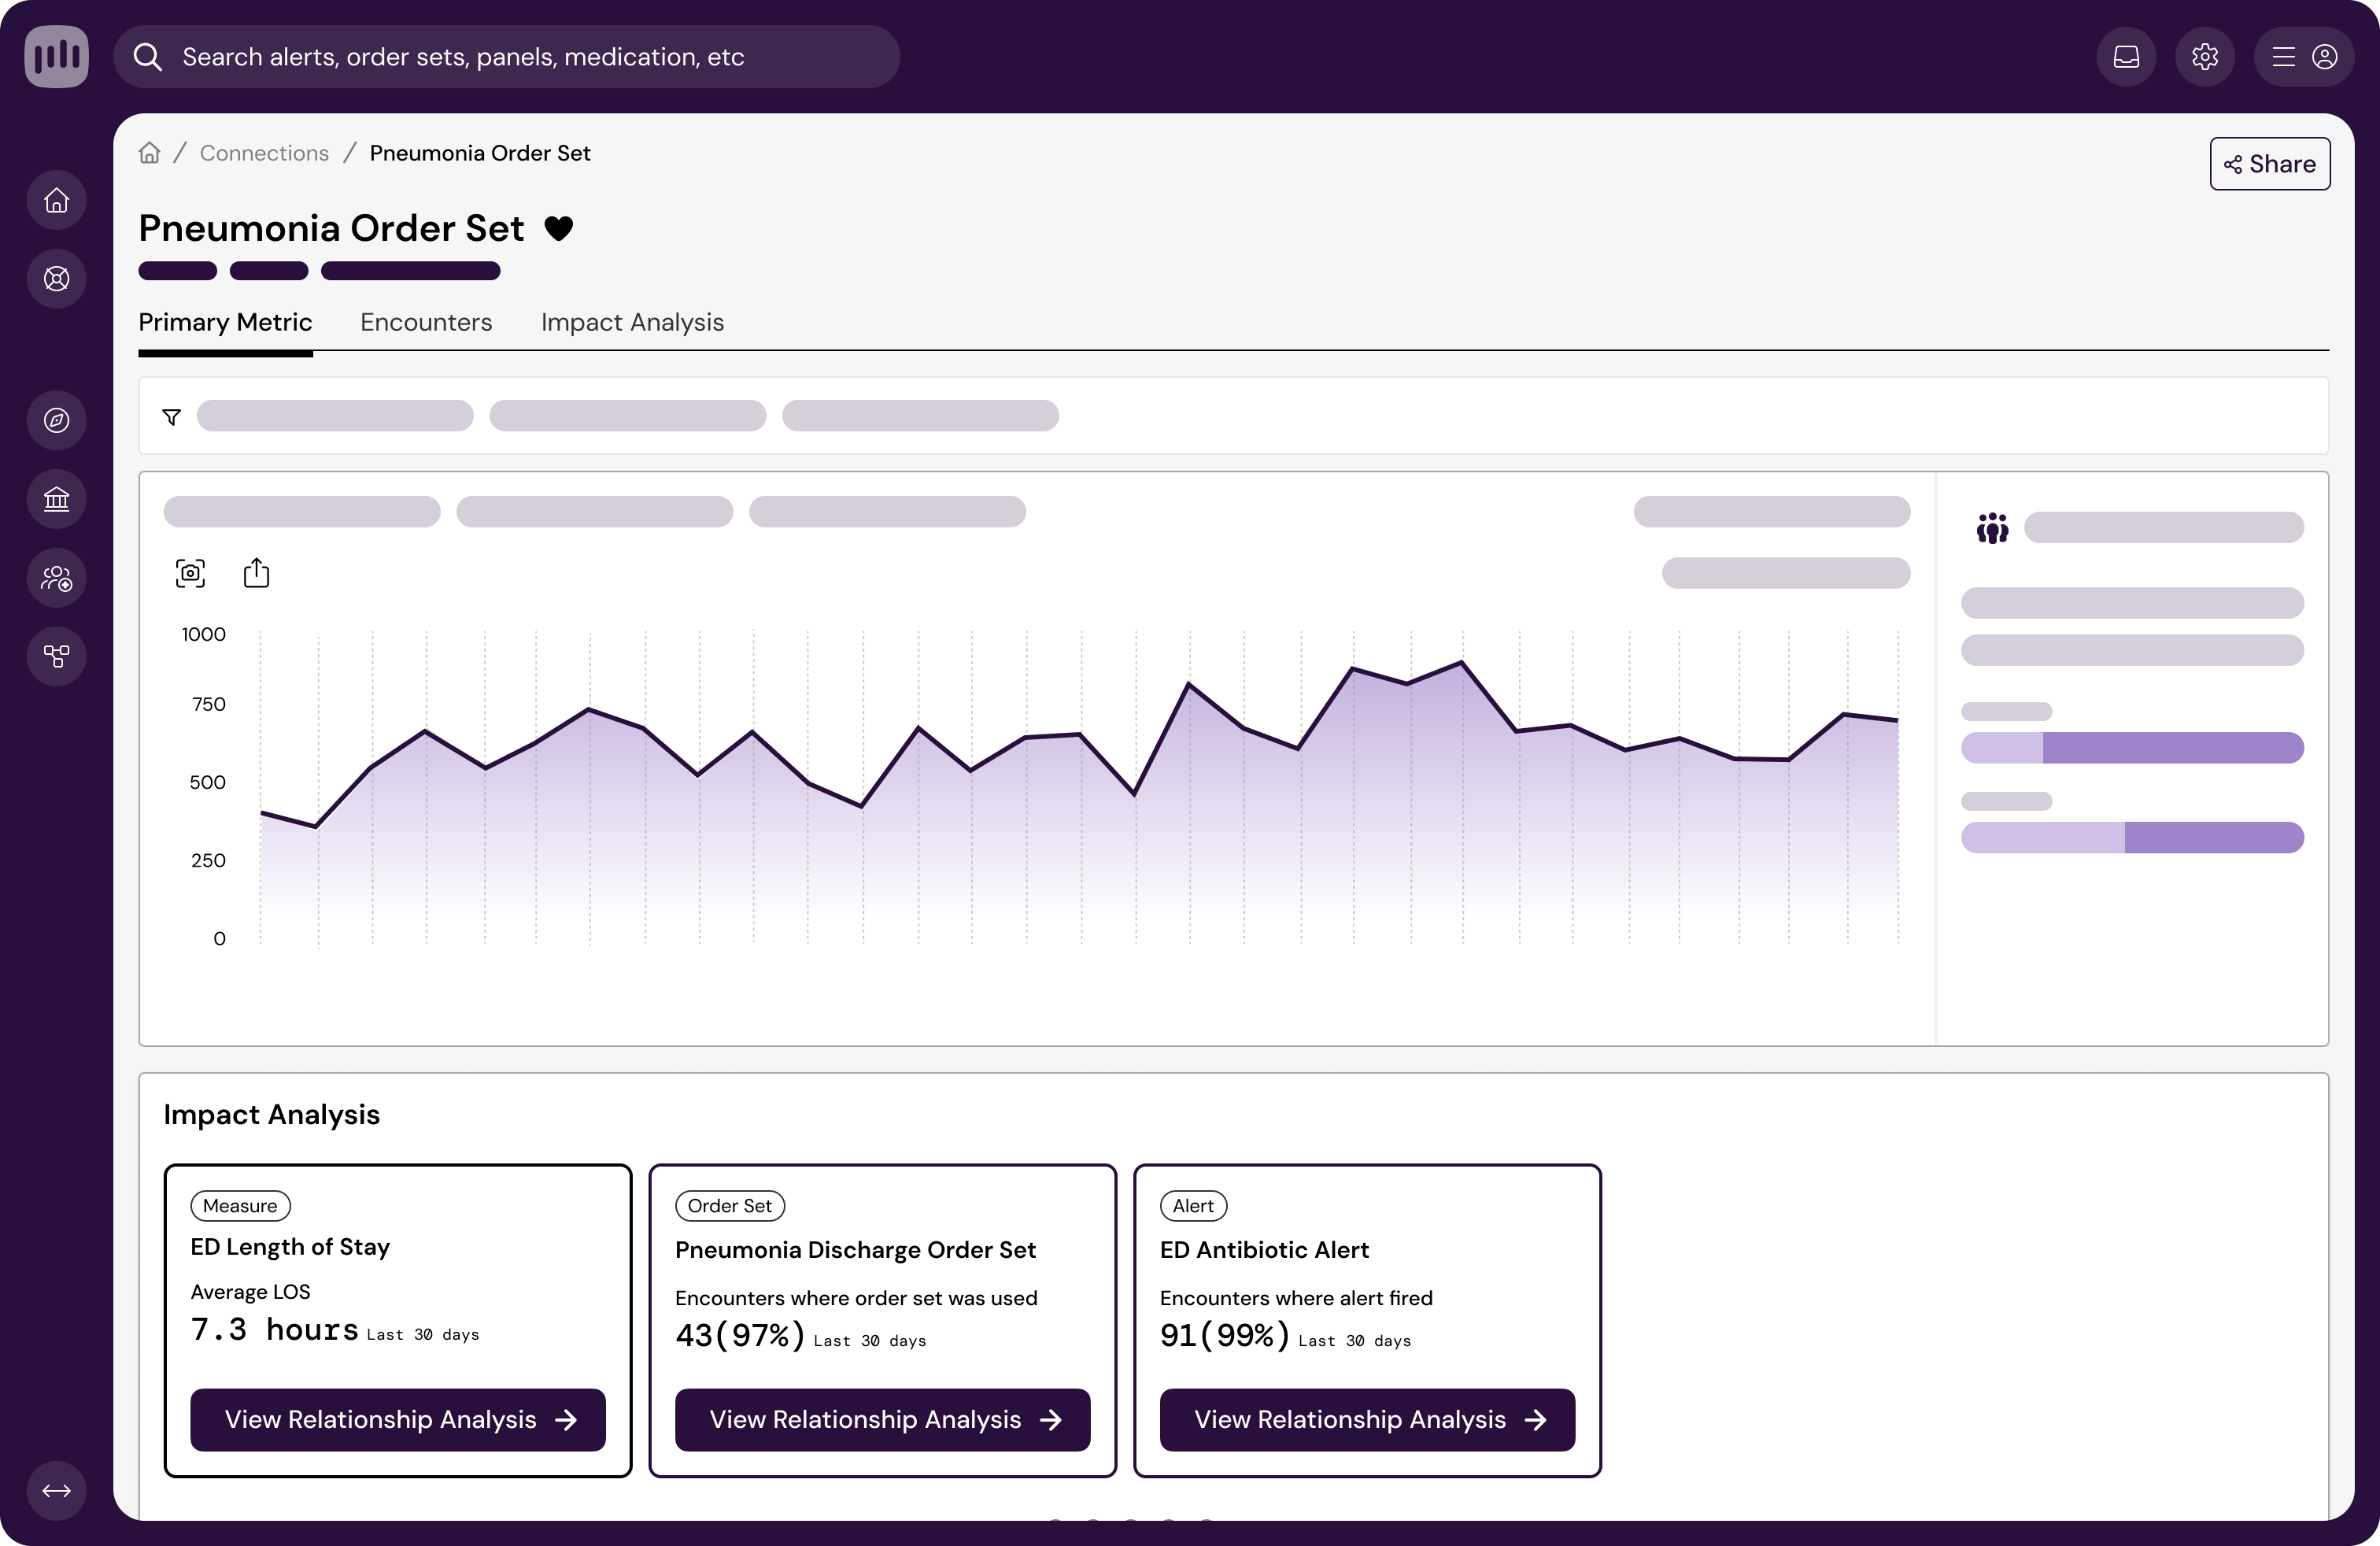Open the inbox tray icon
Image resolution: width=2380 pixels, height=1546 pixels.
(2126, 57)
